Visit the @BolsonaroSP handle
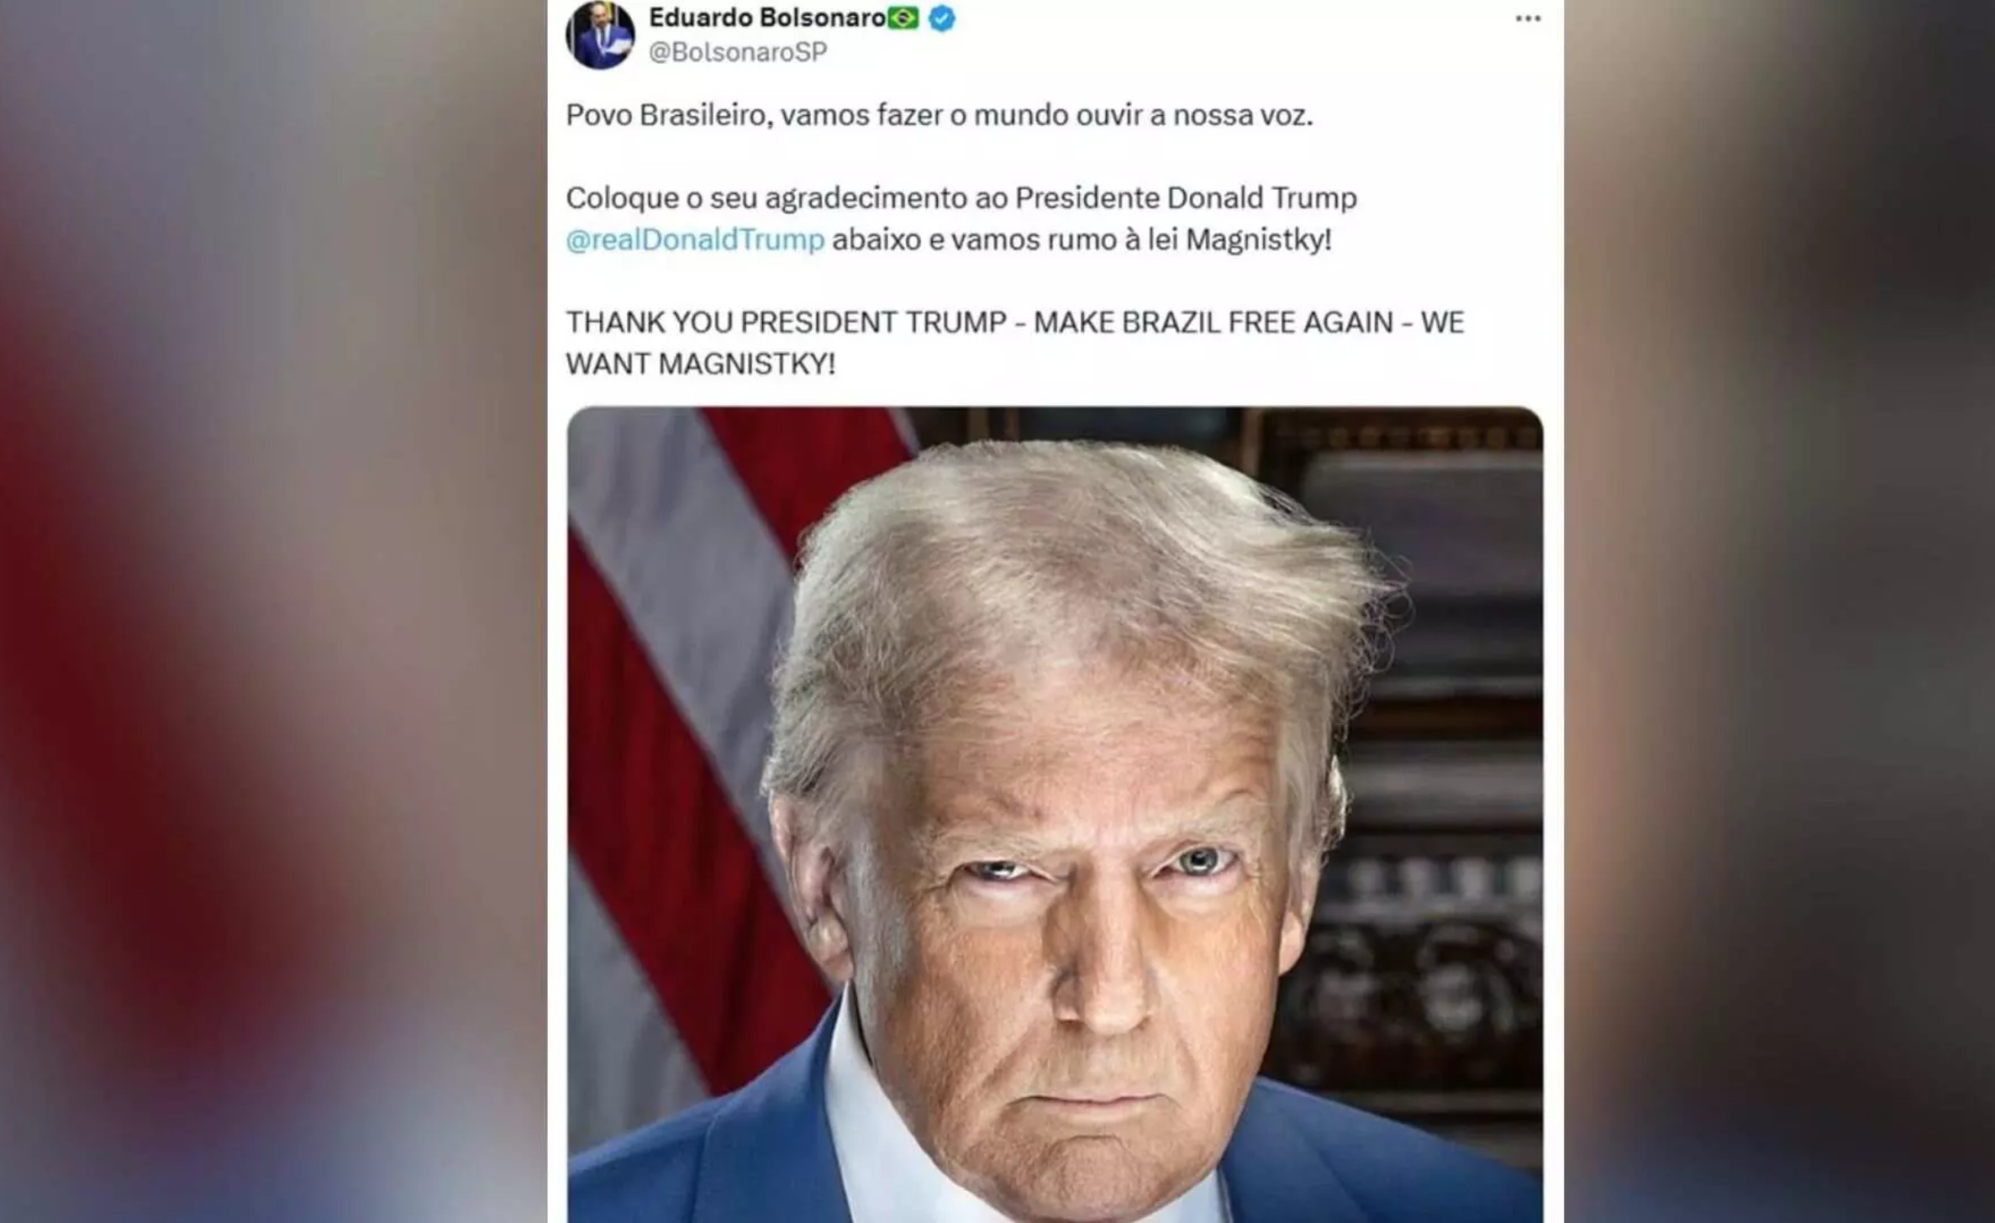1995x1223 pixels. pos(738,52)
